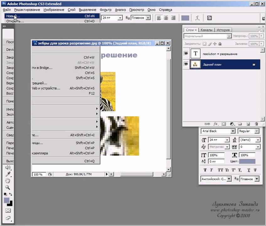Open options bar font size dropdown
Image resolution: width=266 pixels, height=226 pixels.
120,18
